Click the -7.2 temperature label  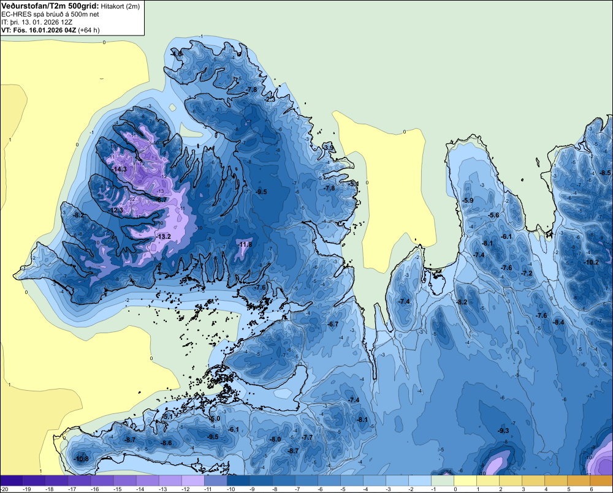[527, 273]
